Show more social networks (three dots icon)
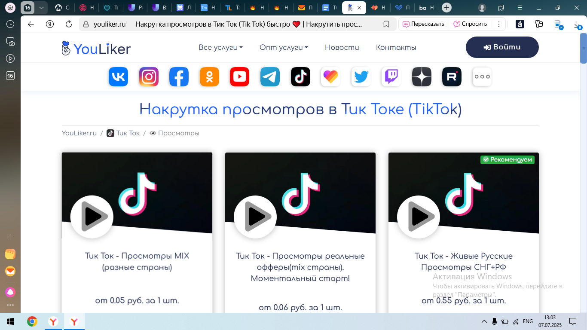 pos(482,77)
